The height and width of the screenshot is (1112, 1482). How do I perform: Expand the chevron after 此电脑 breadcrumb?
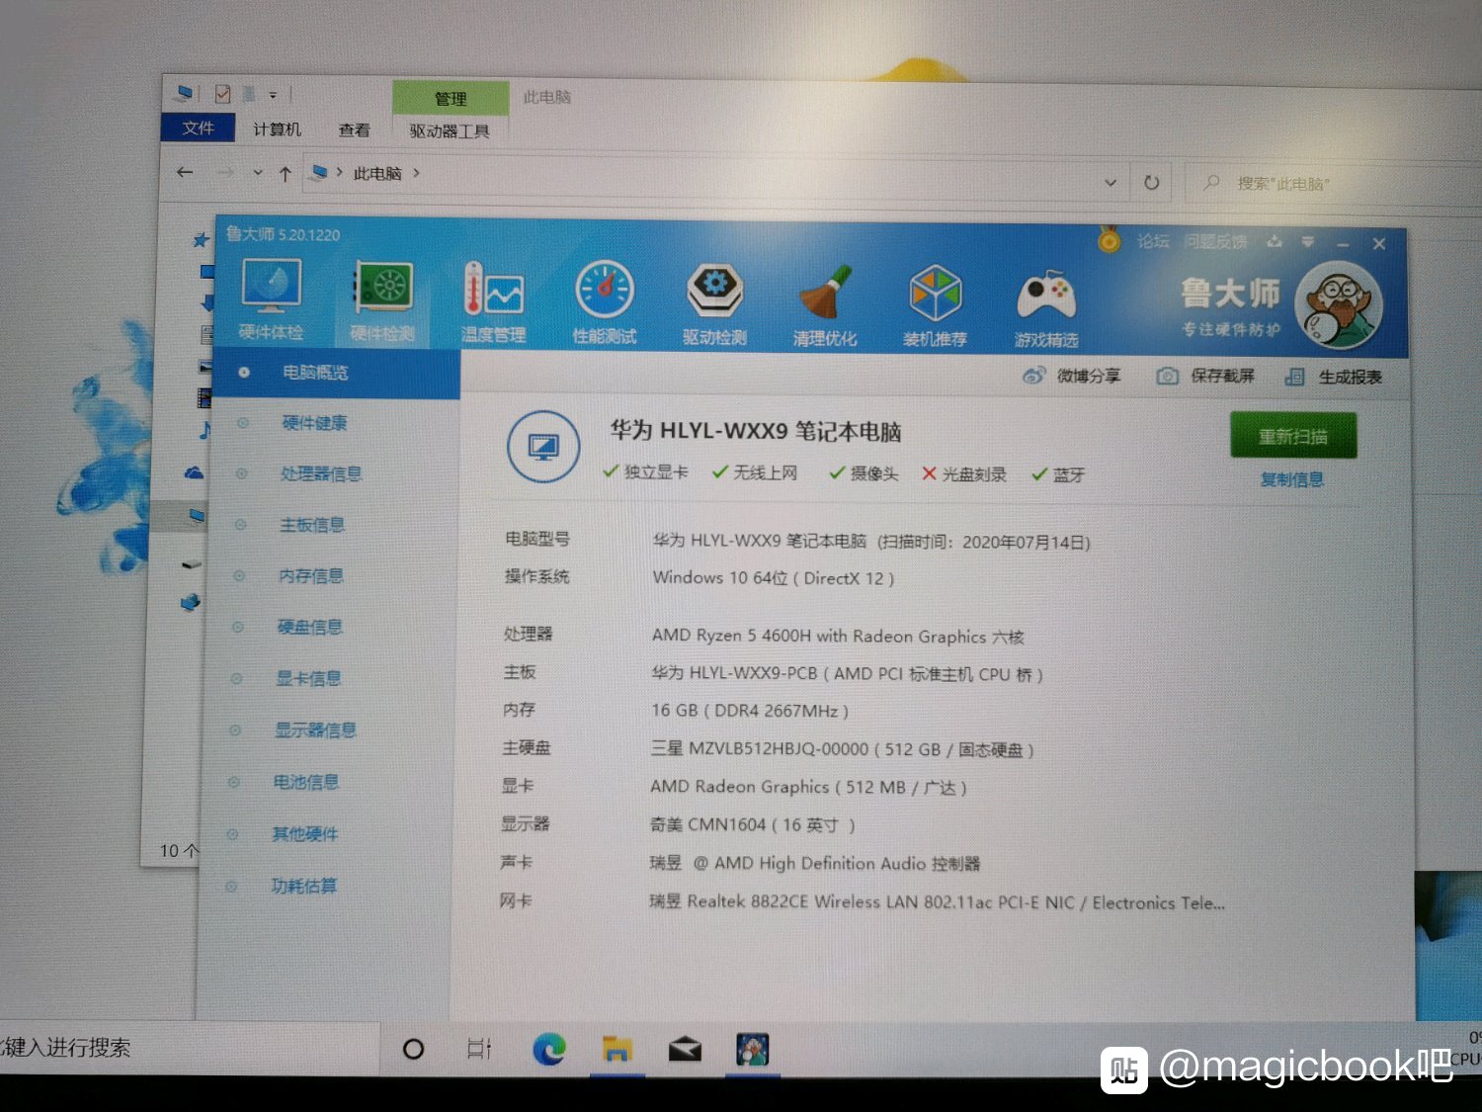pos(416,174)
